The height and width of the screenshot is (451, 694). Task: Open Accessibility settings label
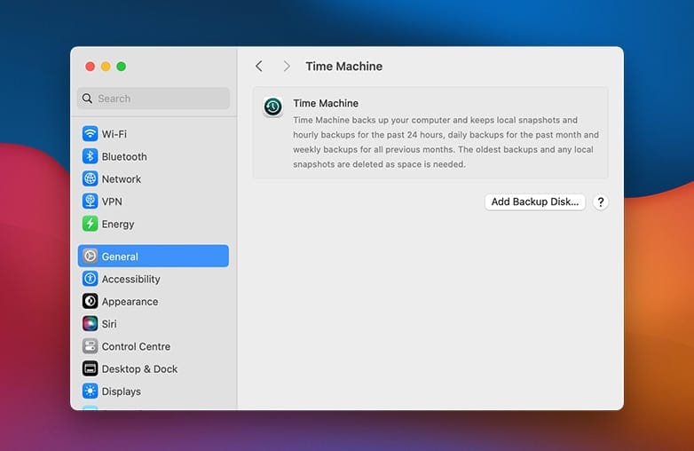click(x=131, y=280)
